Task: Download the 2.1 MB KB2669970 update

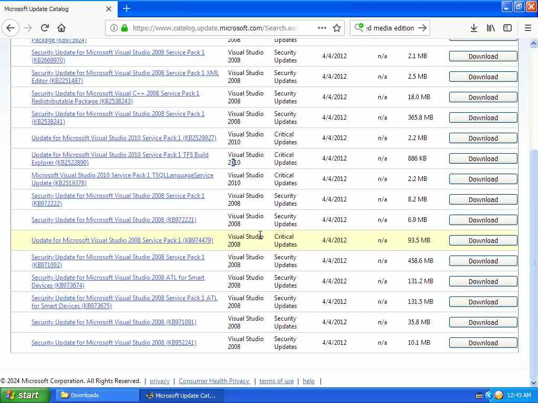Action: point(483,56)
